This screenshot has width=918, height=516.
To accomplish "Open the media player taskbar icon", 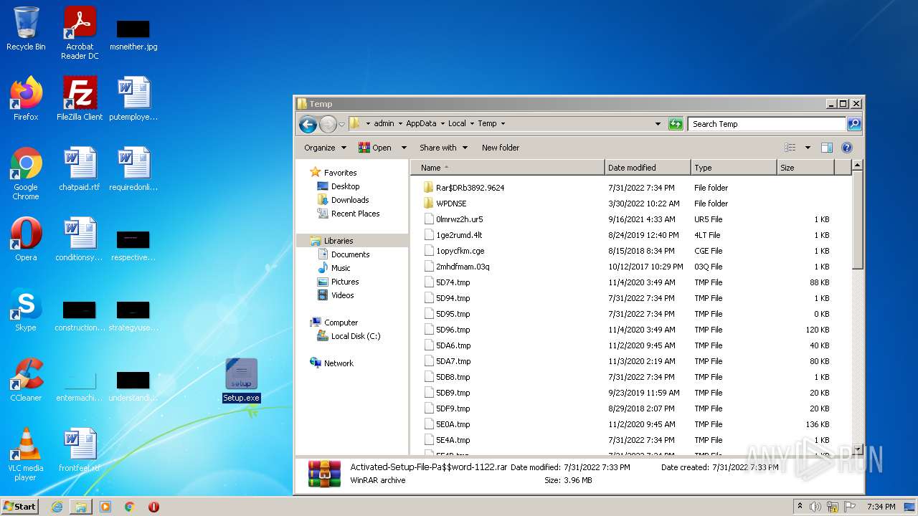I will point(105,507).
